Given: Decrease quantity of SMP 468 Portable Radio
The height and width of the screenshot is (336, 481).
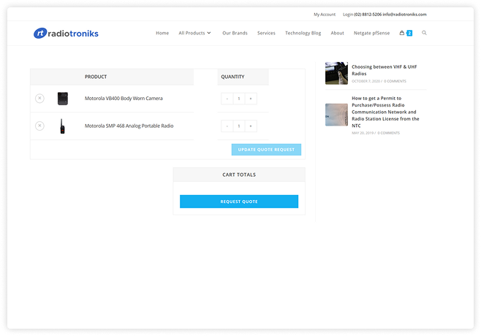Looking at the screenshot, I should click(227, 126).
